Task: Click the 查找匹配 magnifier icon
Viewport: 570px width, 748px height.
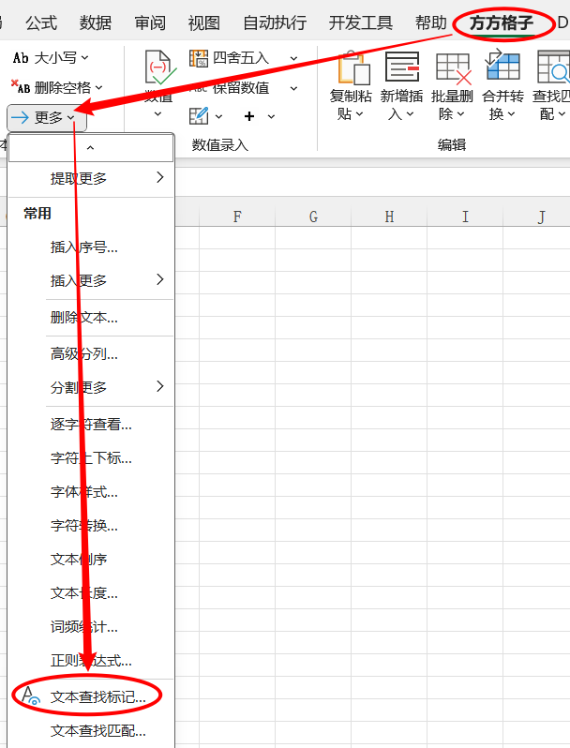Action: [x=553, y=68]
